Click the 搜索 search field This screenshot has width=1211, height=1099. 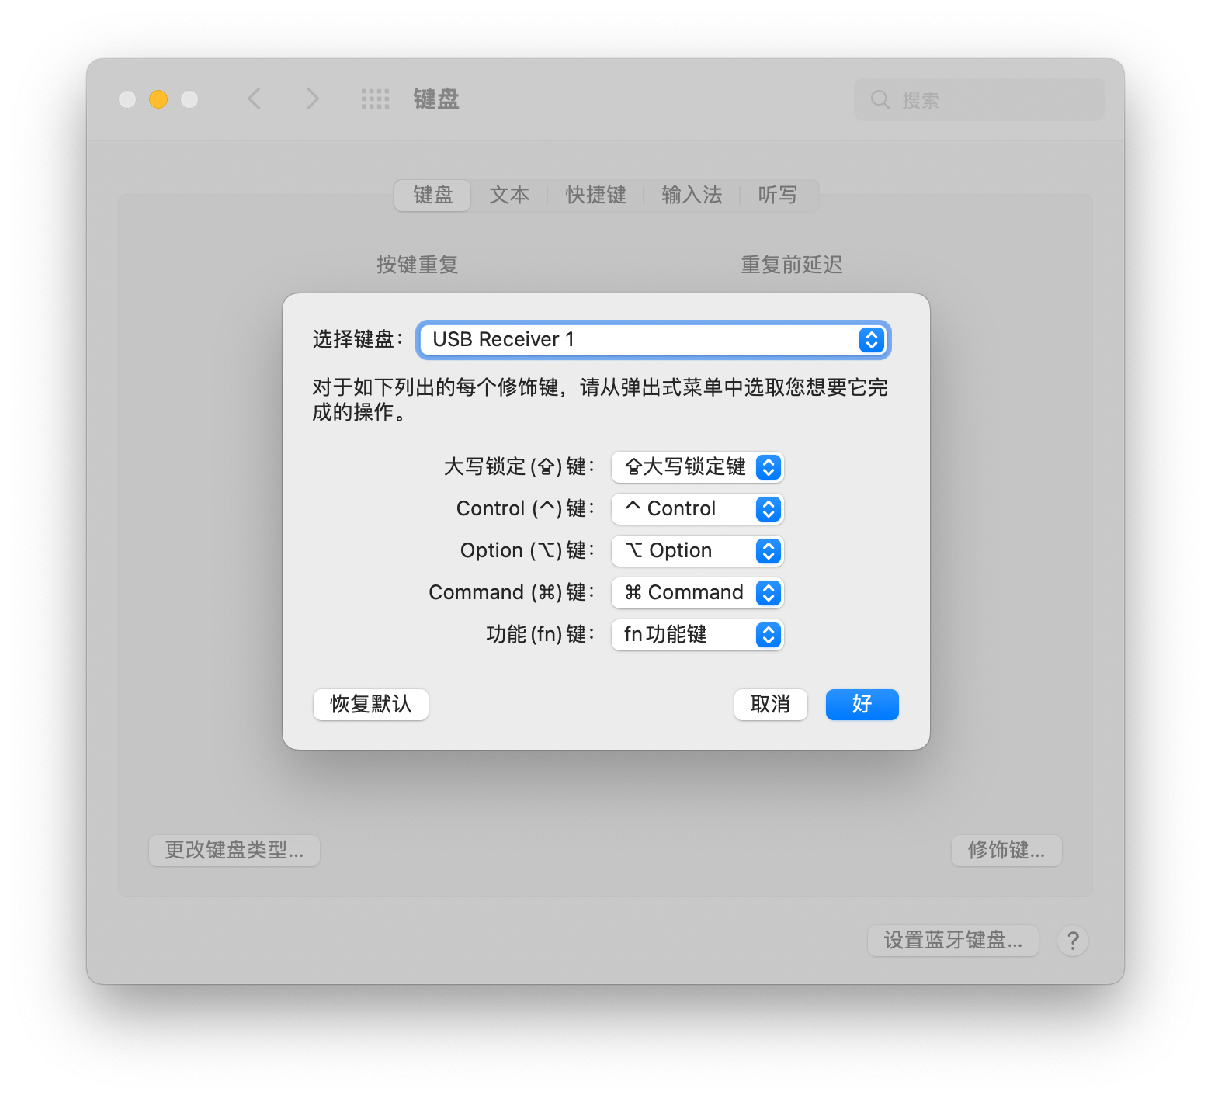tap(980, 99)
